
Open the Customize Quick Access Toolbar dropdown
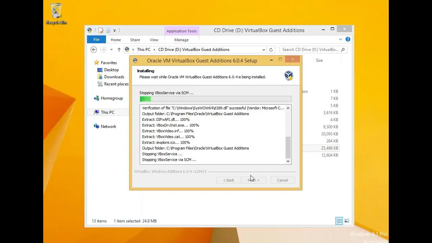[114, 30]
